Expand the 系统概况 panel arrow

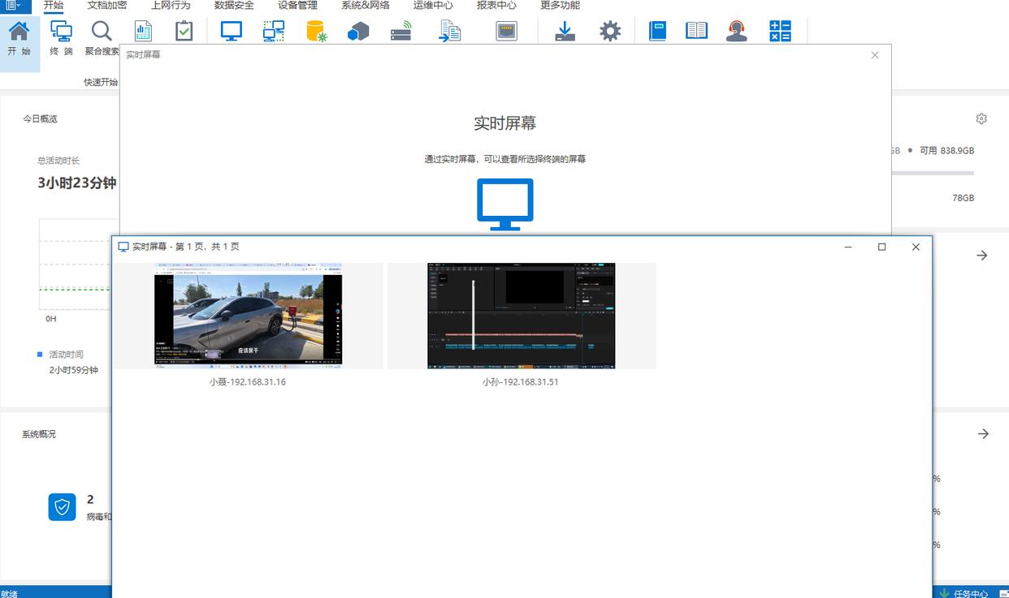[983, 434]
